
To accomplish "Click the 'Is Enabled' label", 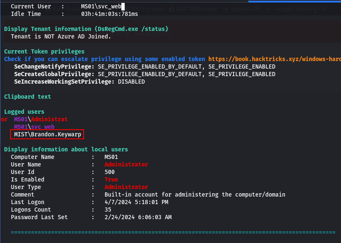I will coord(28,179).
